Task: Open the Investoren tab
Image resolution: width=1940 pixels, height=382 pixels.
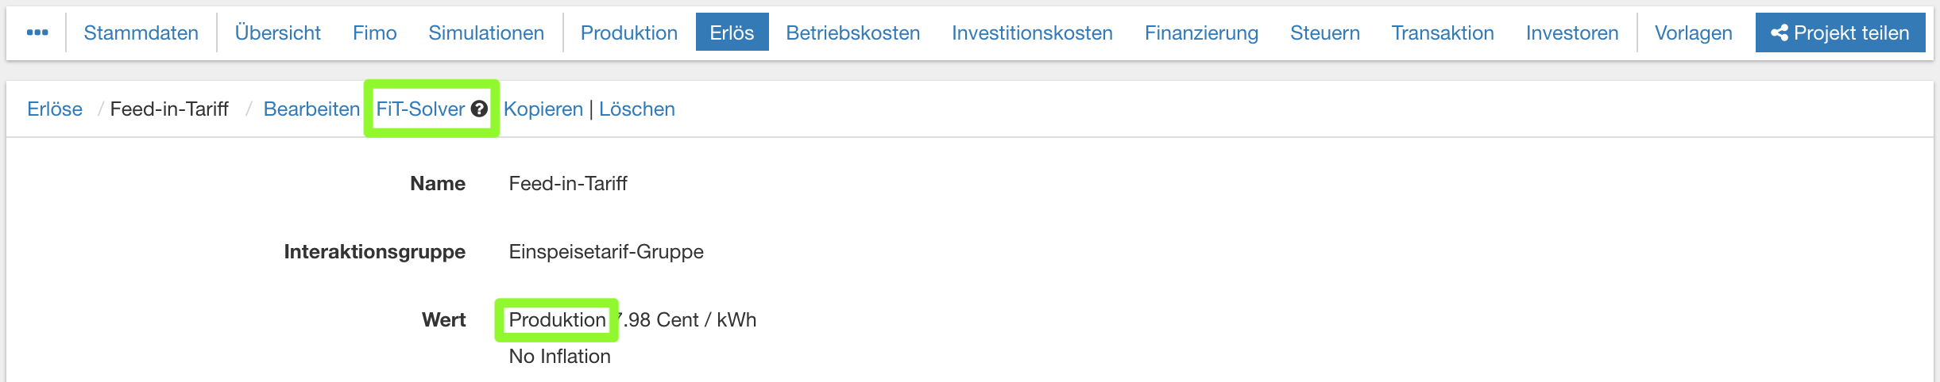Action: click(x=1571, y=32)
